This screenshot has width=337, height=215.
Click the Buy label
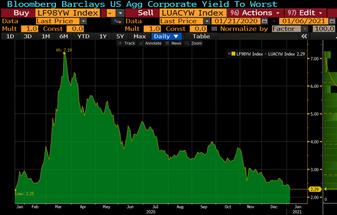coord(21,13)
